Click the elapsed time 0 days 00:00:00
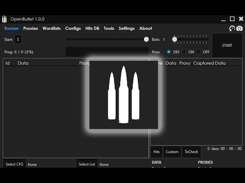 pos(225,148)
